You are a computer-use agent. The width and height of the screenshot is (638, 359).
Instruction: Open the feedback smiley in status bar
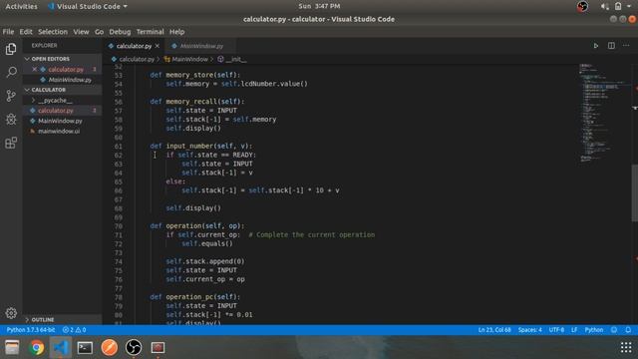click(614, 330)
